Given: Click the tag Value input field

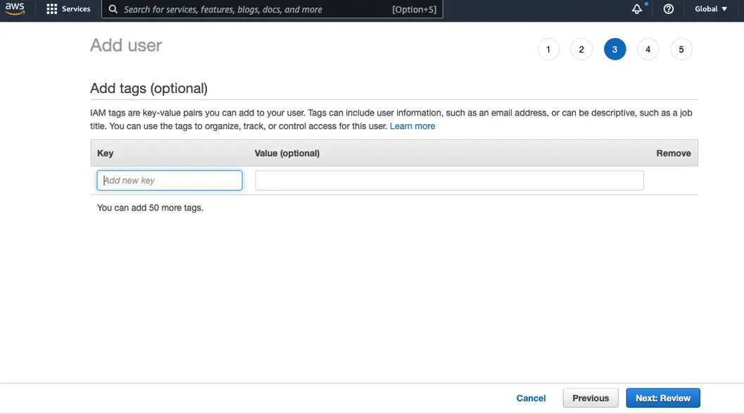Looking at the screenshot, I should pyautogui.click(x=449, y=180).
